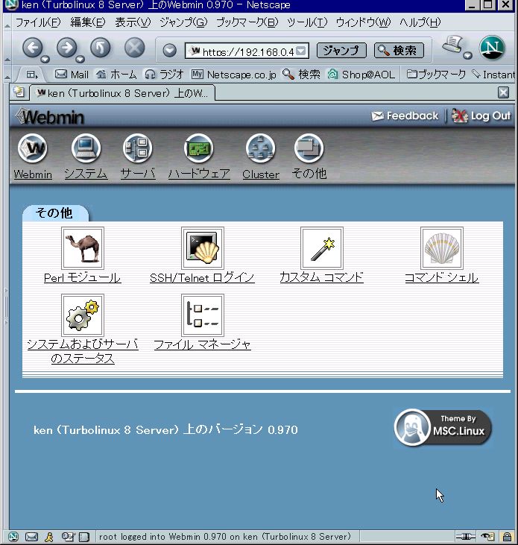Select the ken (Turbolinux 8 Server) browser tab

click(x=122, y=92)
